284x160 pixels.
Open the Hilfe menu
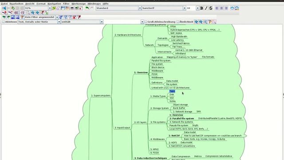(106, 4)
